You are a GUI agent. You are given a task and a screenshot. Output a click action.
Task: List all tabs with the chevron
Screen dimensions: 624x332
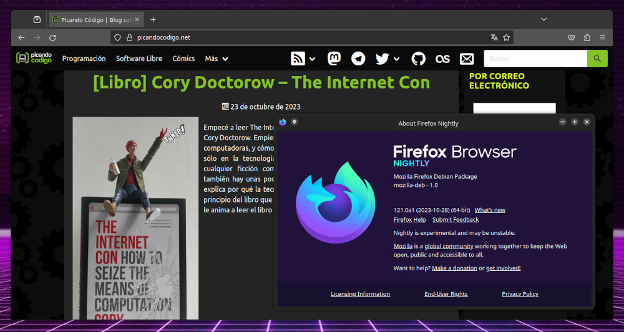[544, 19]
